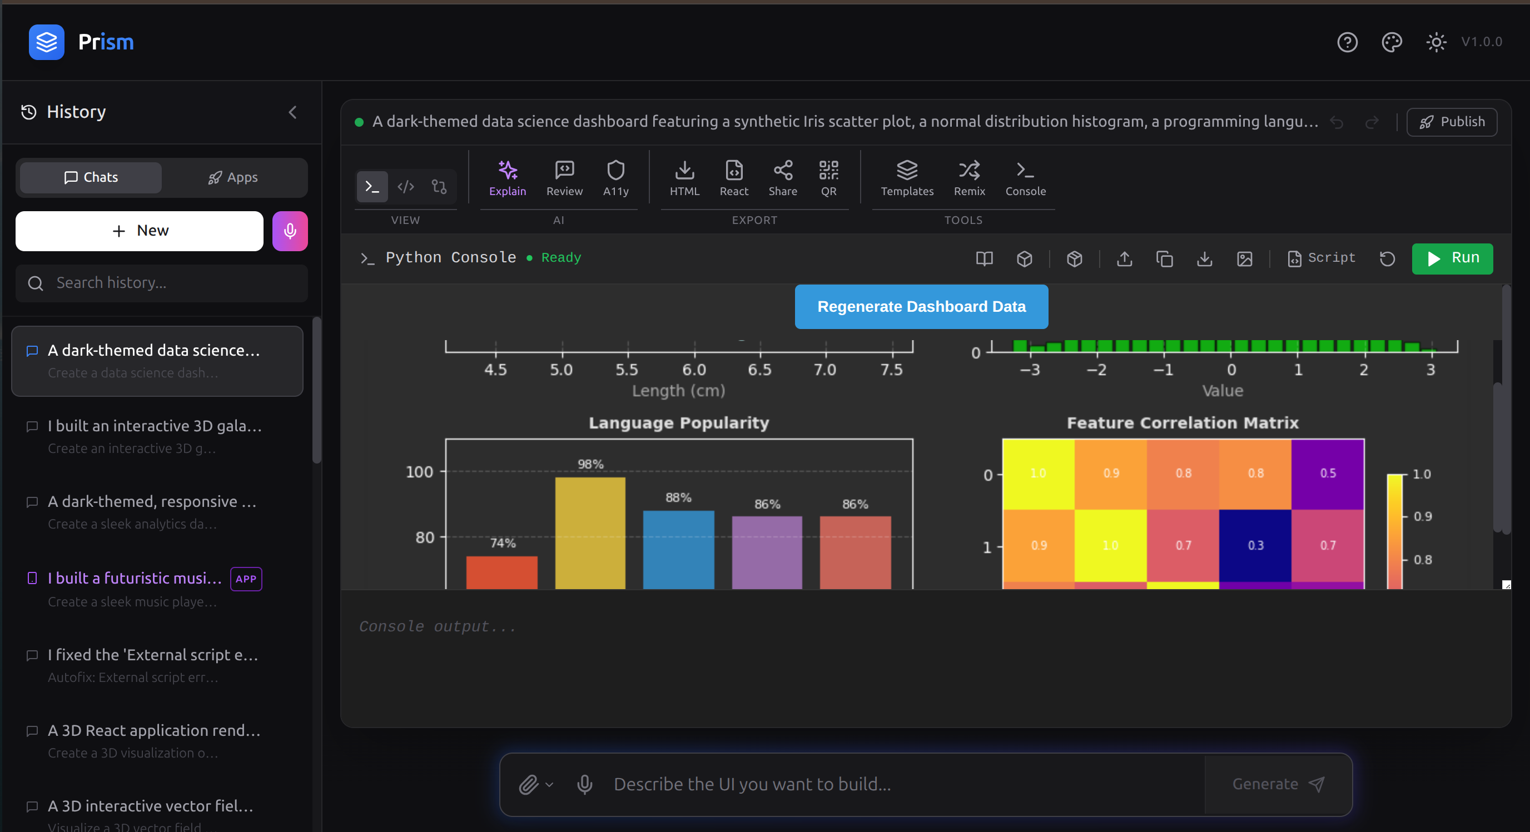This screenshot has height=832, width=1530.
Task: Switch to the console view toggle
Action: tap(372, 187)
